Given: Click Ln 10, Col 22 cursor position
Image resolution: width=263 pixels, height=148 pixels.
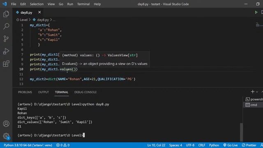Looking at the screenshot, I should point(156,145).
